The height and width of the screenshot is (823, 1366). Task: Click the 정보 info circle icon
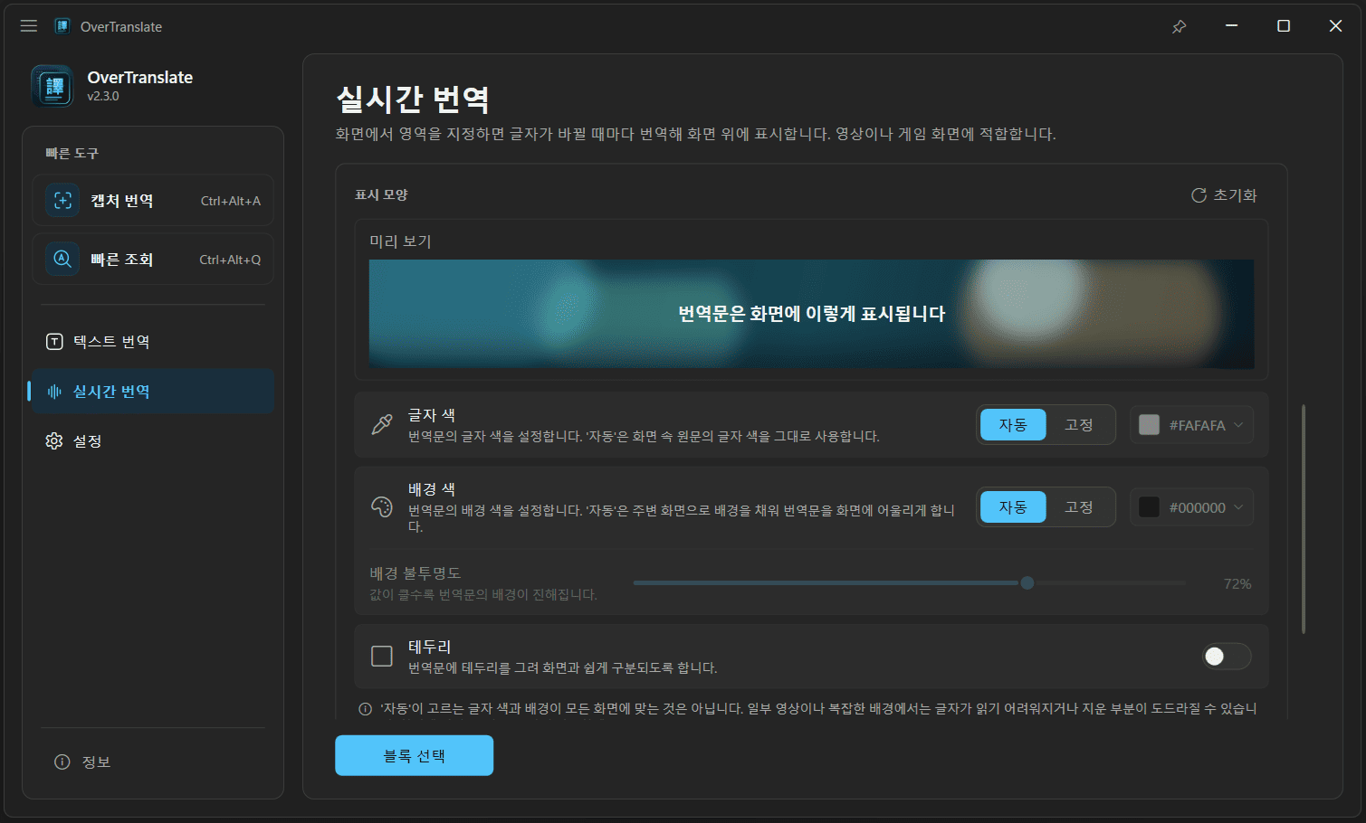(62, 762)
